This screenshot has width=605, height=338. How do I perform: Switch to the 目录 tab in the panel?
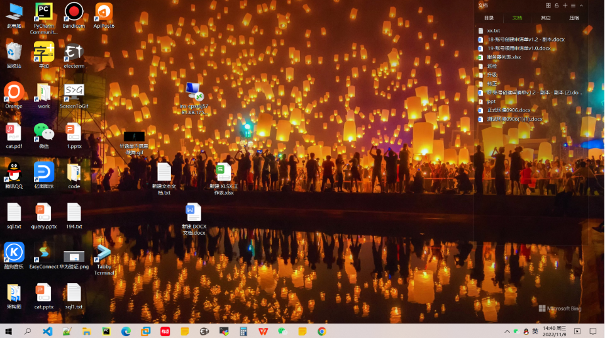(489, 18)
